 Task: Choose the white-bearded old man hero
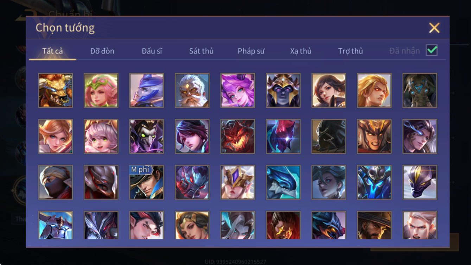192,90
